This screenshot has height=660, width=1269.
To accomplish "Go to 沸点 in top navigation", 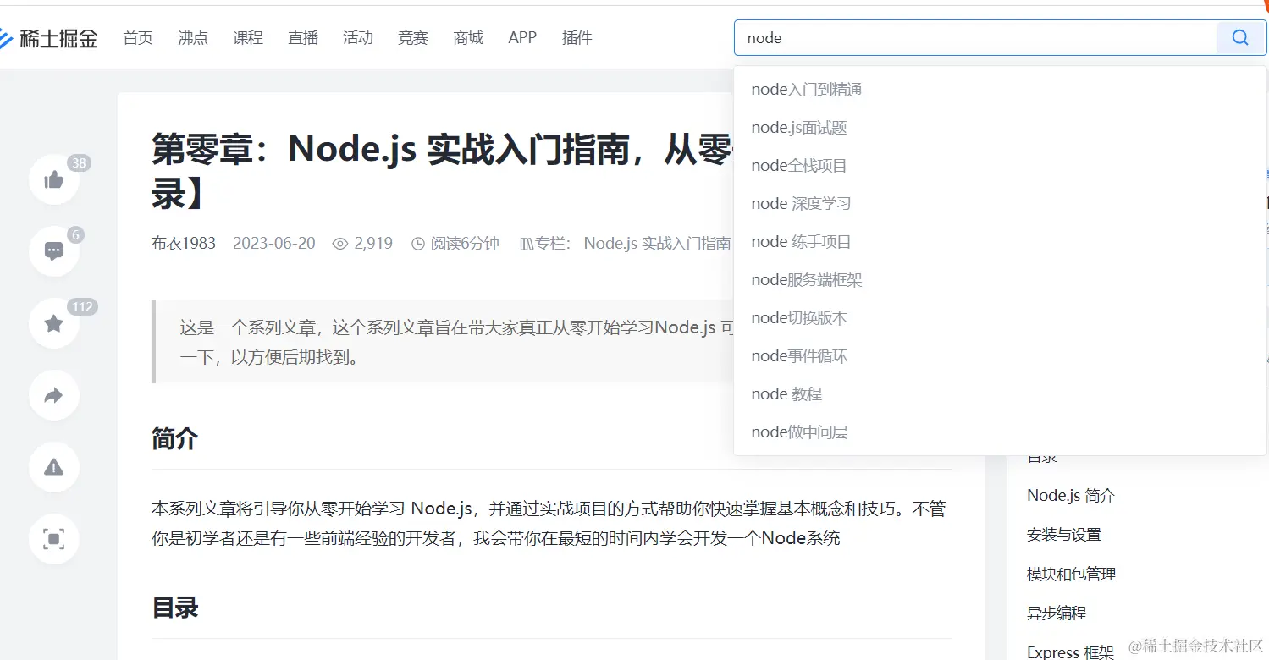I will (193, 38).
